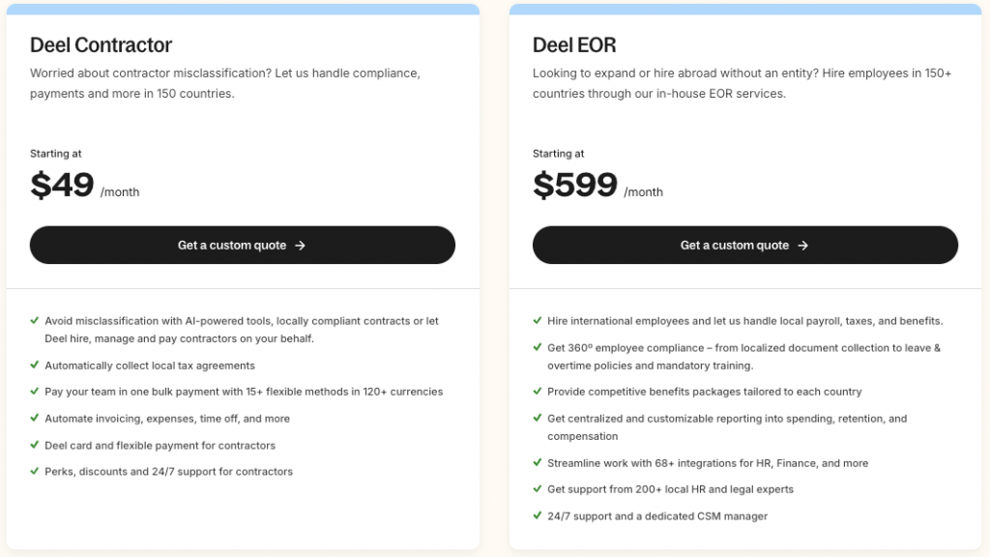This screenshot has height=557, width=990.
Task: Click checkmark next to 'Hire international employees'
Action: click(538, 321)
